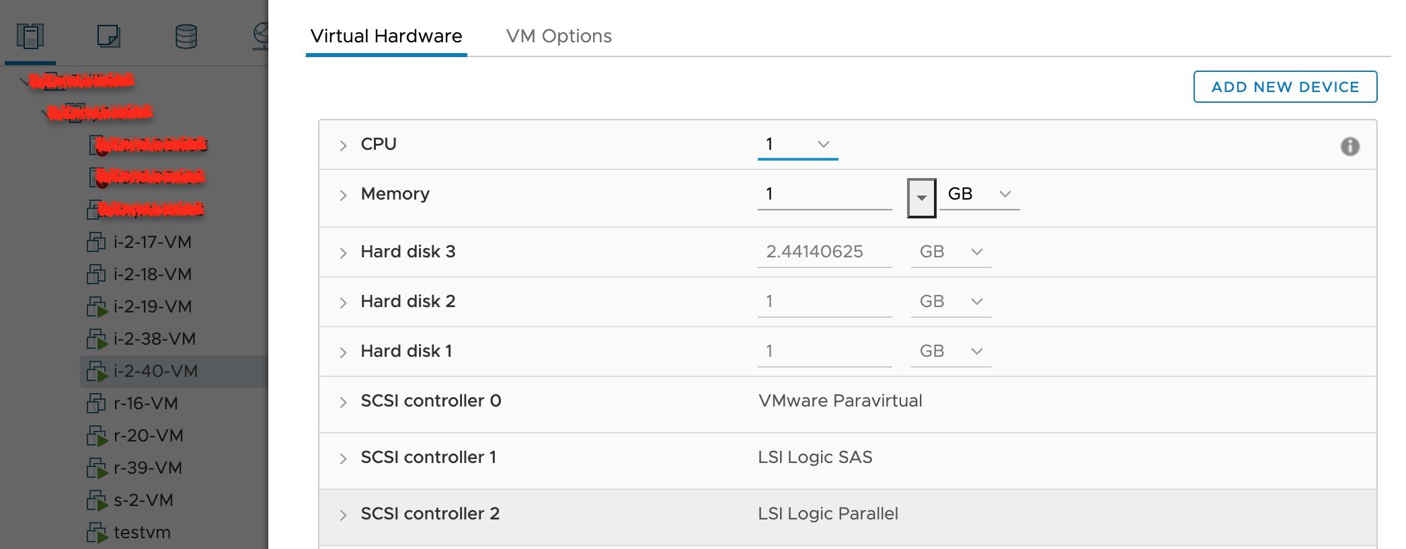Screen dimensions: 1406x549
Task: Click the r-16-VM virtual machine icon
Action: pyautogui.click(x=96, y=403)
